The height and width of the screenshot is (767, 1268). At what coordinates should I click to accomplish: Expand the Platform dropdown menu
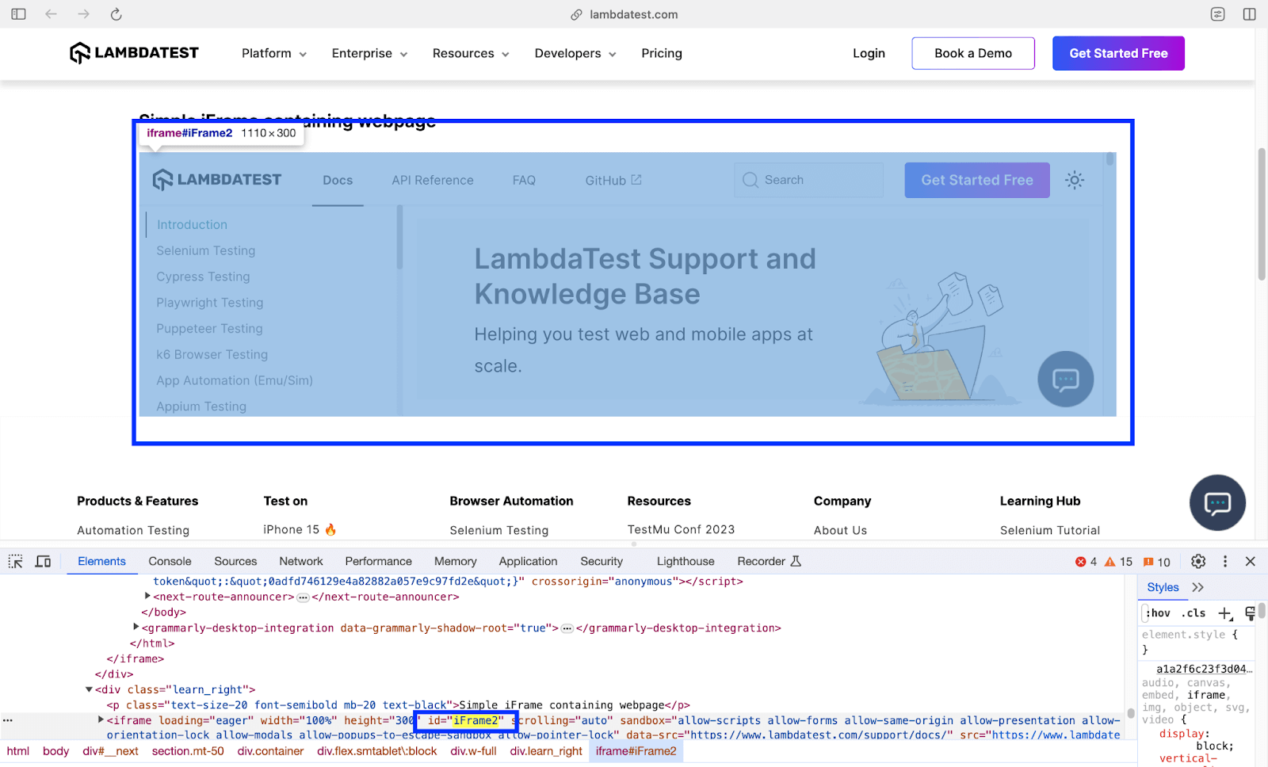(x=274, y=53)
